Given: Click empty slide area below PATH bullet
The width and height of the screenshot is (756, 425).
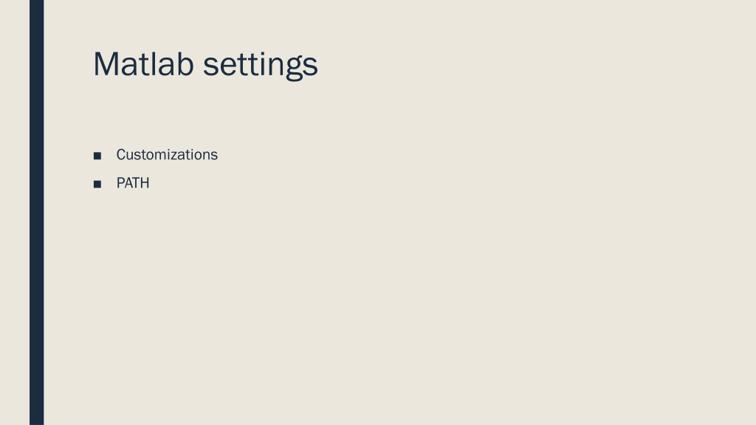Looking at the screenshot, I should (385, 308).
